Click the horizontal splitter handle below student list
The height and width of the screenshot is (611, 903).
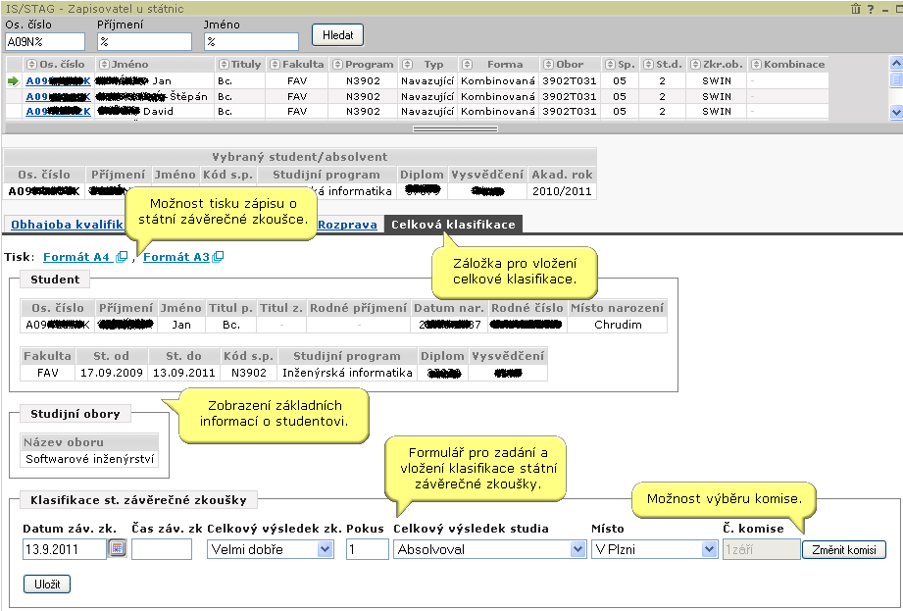tap(456, 129)
